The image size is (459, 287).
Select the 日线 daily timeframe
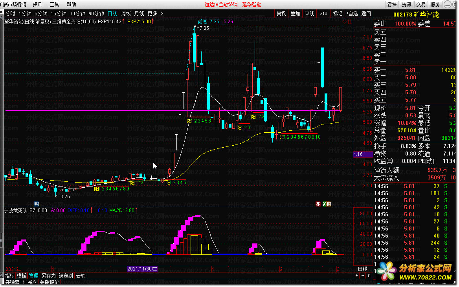click(x=112, y=13)
